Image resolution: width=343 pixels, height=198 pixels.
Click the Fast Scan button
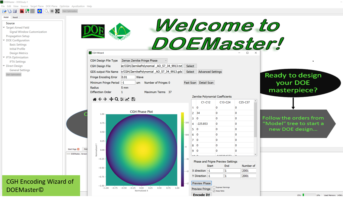[190, 83]
